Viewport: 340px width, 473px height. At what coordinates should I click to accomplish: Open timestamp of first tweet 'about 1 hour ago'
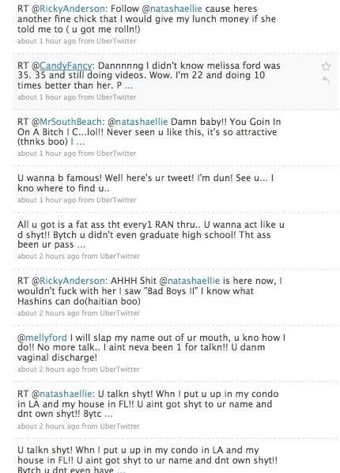point(47,41)
